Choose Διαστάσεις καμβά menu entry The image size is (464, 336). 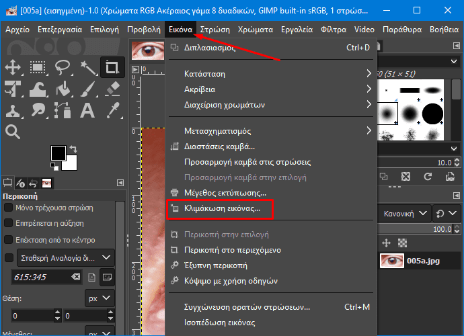click(x=270, y=146)
